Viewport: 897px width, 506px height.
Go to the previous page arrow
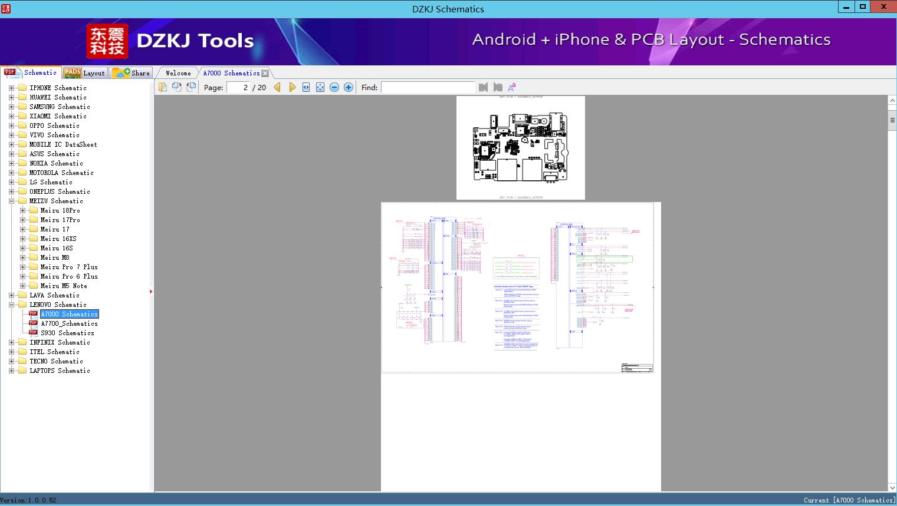[277, 87]
